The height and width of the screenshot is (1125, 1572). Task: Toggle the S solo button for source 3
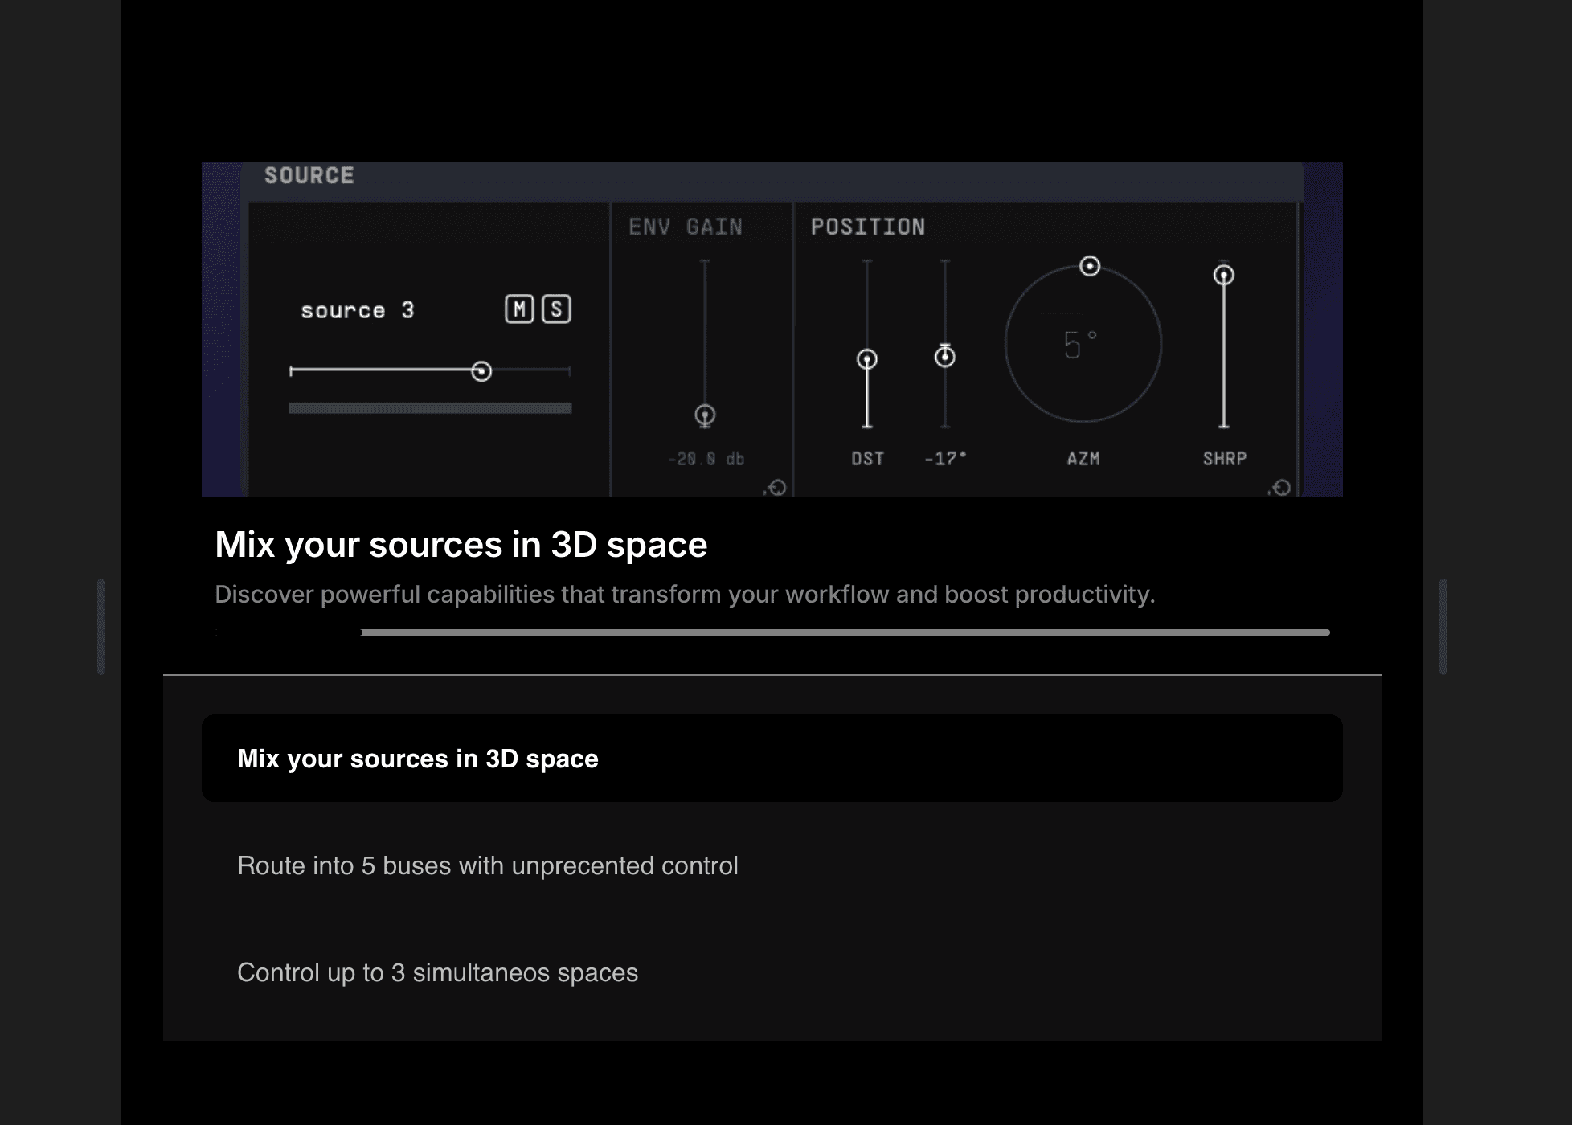556,309
